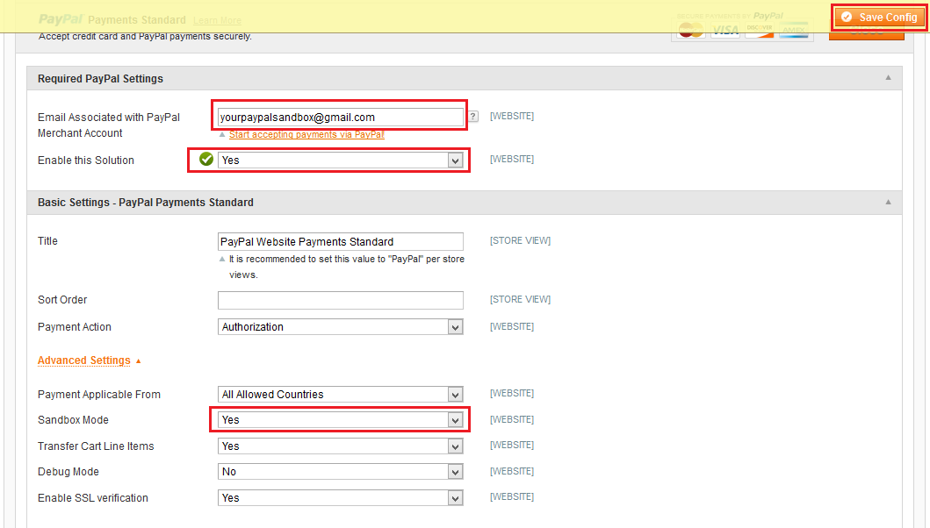
Task: Click into the Title input field
Action: pyautogui.click(x=341, y=242)
